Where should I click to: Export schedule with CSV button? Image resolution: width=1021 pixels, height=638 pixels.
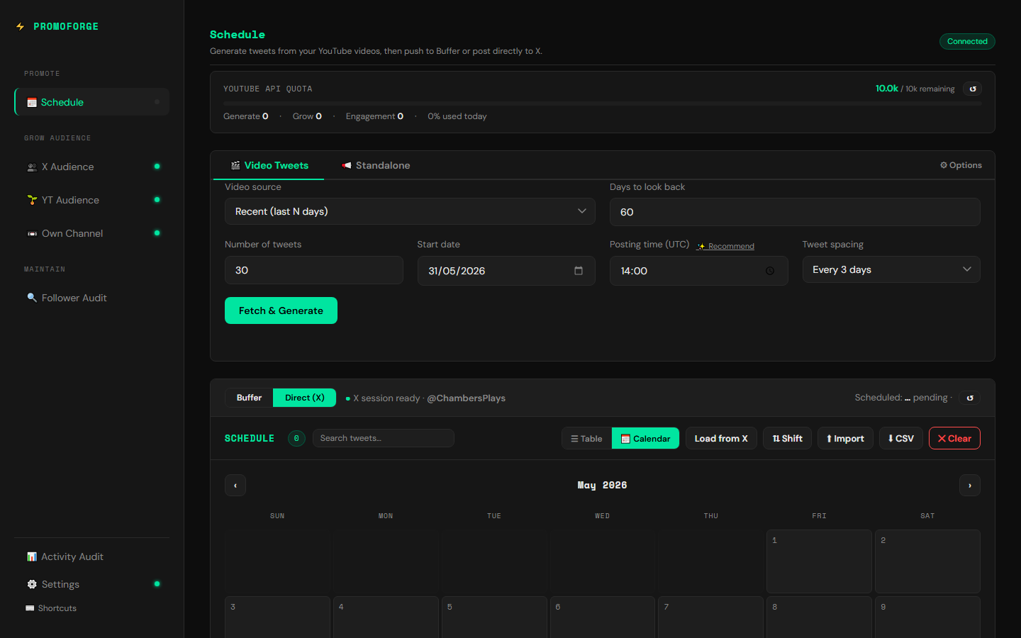[901, 439]
